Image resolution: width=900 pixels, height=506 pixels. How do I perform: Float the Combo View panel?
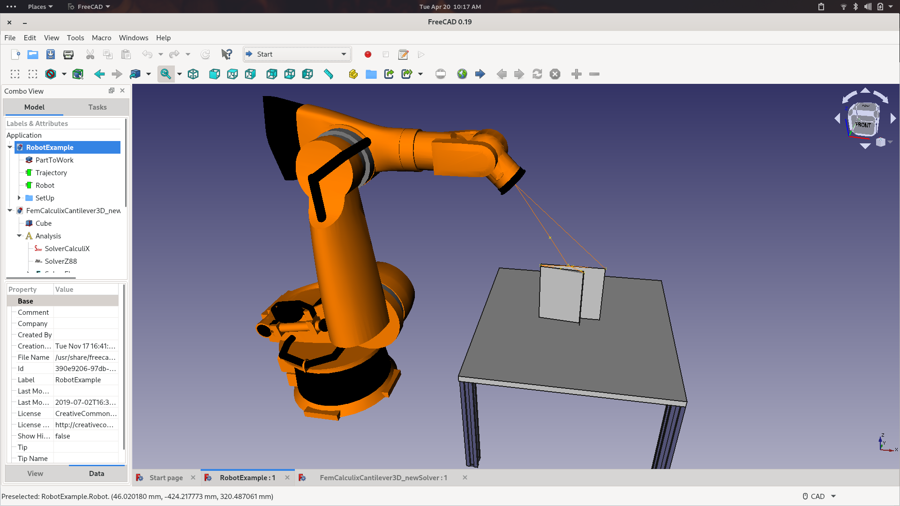112,90
